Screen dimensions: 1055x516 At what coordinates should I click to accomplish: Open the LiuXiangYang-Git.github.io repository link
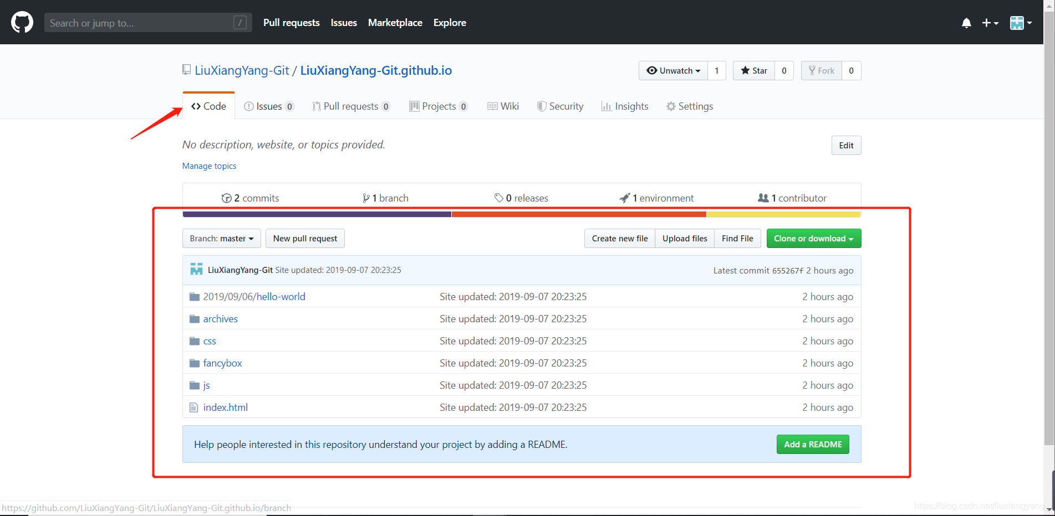(x=376, y=70)
